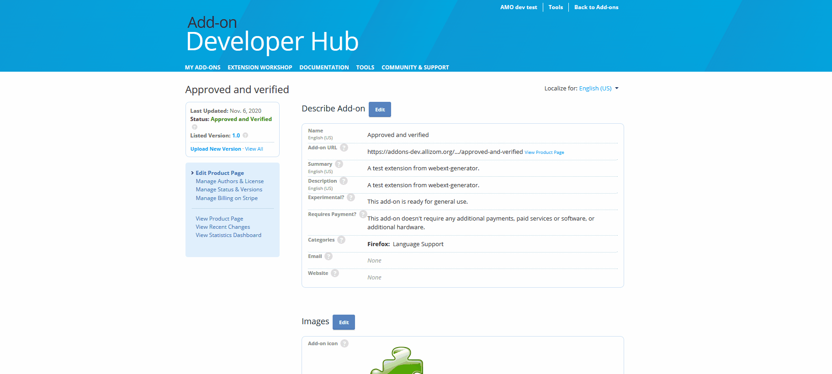Click the Developer Hub header title
This screenshot has height=374, width=832.
(272, 42)
